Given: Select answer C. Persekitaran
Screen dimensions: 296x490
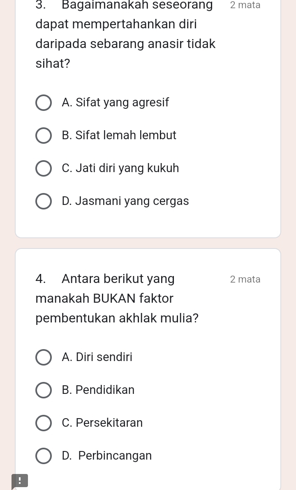Looking at the screenshot, I should 102,423.
